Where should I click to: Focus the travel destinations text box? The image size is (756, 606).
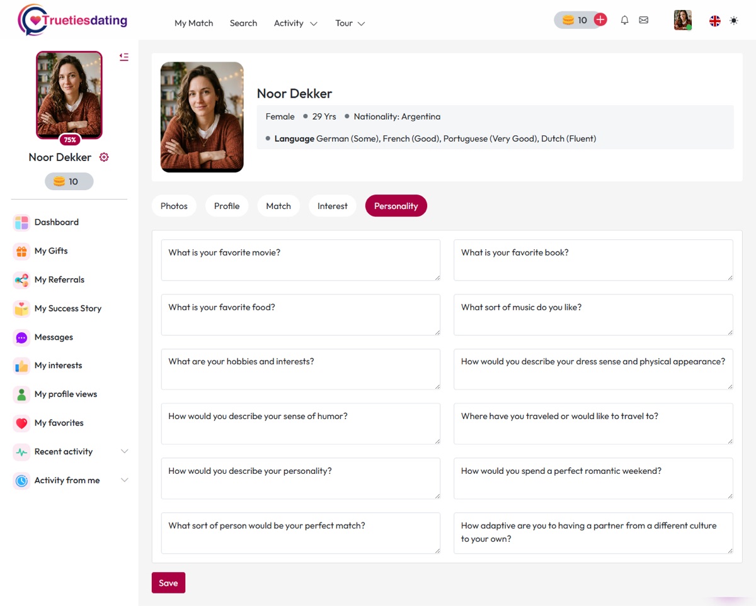593,424
